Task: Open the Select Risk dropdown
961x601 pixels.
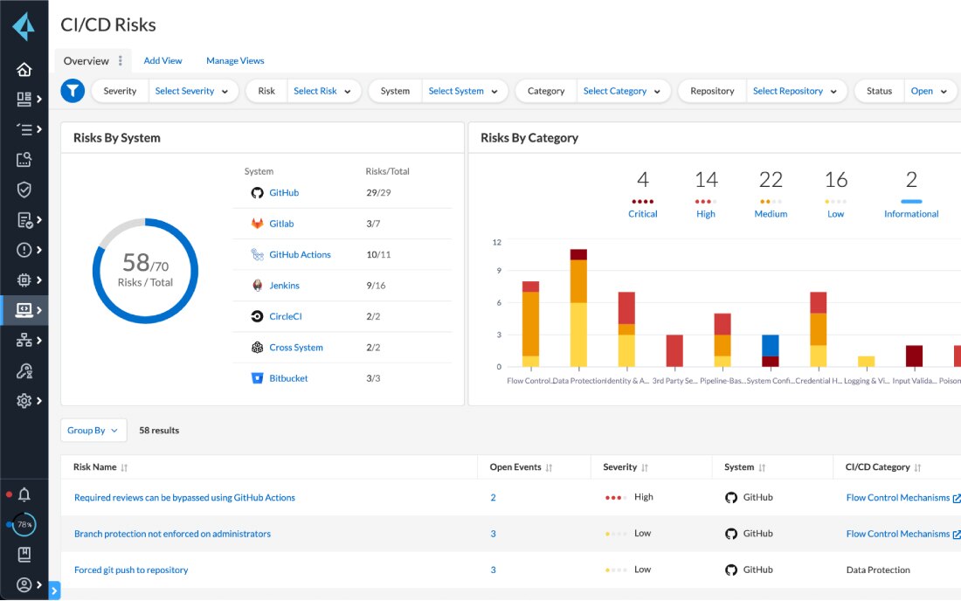Action: 323,91
